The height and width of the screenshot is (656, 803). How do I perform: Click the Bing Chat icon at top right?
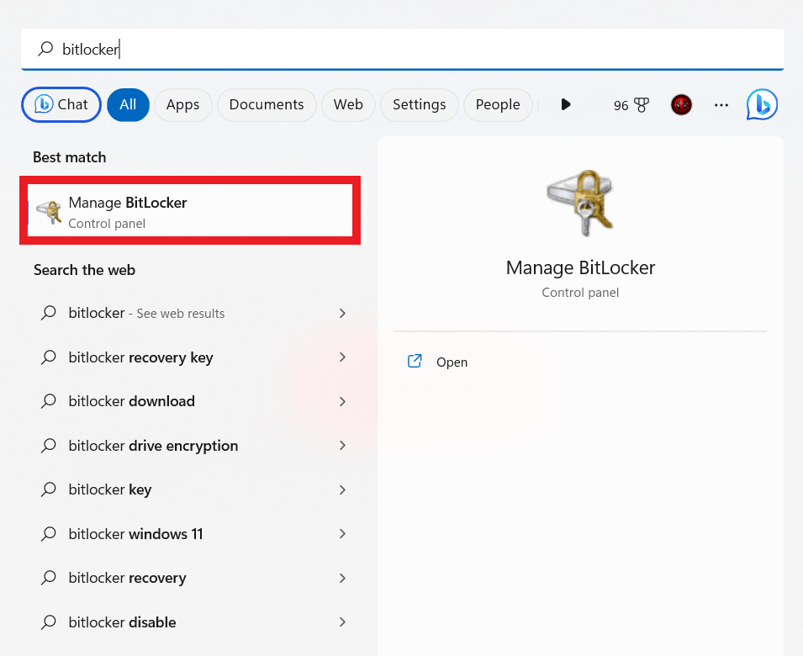pyautogui.click(x=762, y=105)
